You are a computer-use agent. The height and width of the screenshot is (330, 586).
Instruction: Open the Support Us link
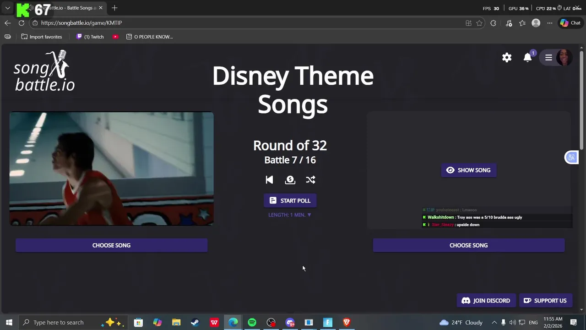546,301
